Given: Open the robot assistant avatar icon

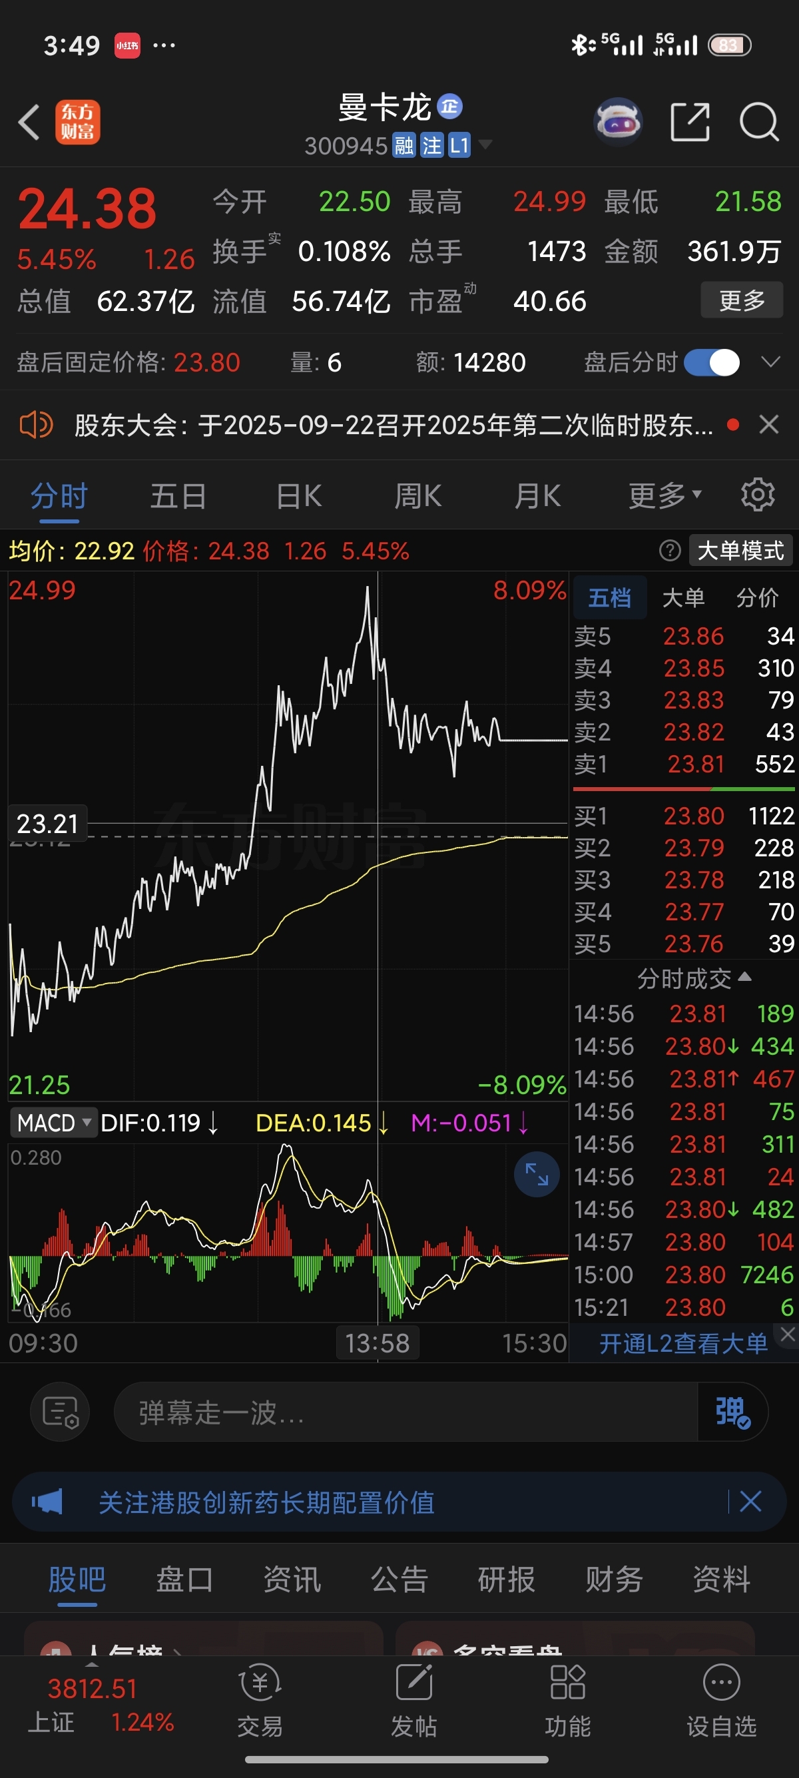Looking at the screenshot, I should [618, 122].
